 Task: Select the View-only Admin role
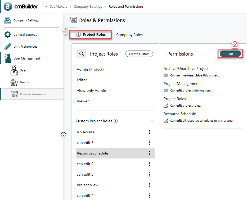point(91,90)
